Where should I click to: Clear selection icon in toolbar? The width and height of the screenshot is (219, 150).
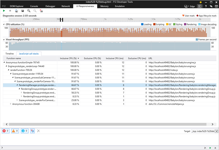tap(41, 11)
